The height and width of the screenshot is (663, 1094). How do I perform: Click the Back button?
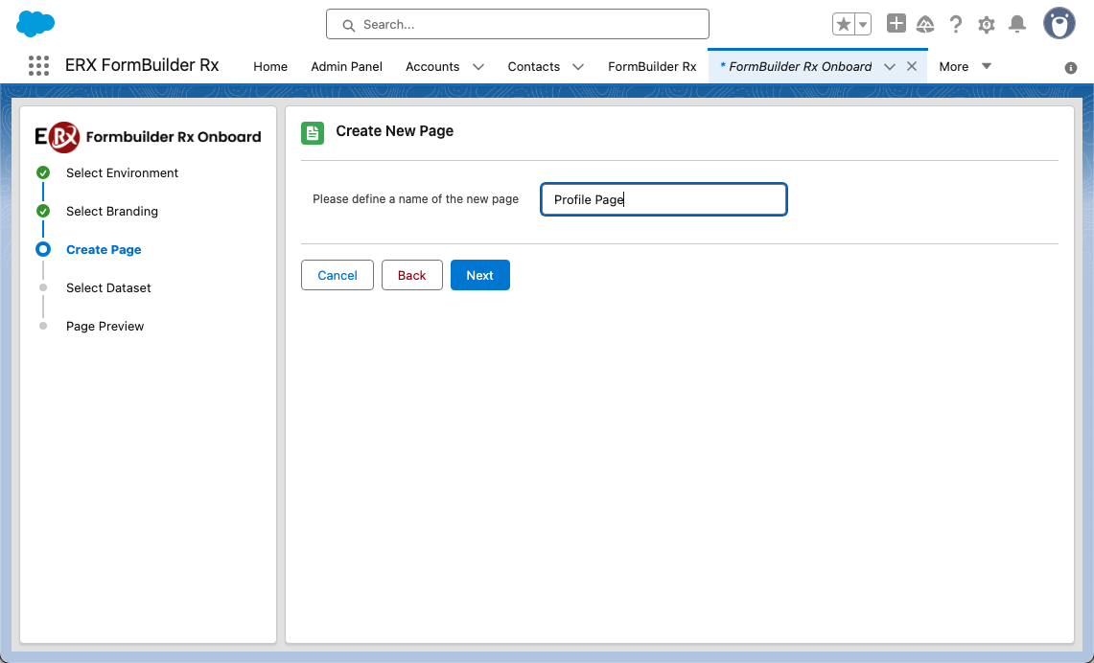[x=411, y=275]
